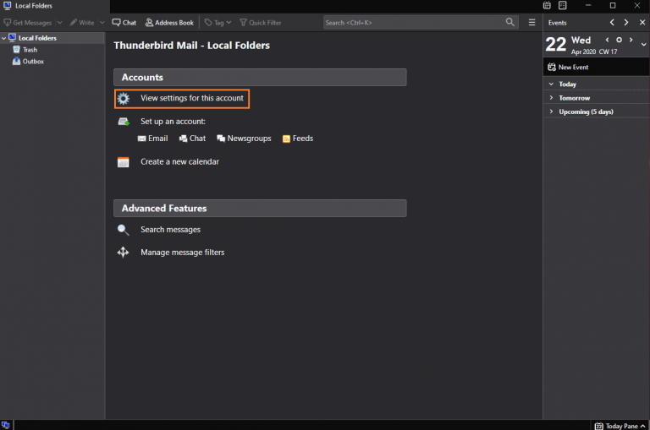This screenshot has height=430, width=650.
Task: Click View settings for this account
Action: click(x=191, y=99)
